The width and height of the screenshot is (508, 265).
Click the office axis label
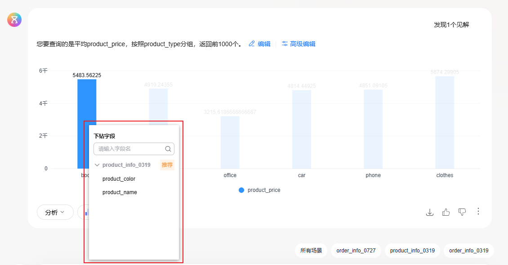[x=230, y=175]
